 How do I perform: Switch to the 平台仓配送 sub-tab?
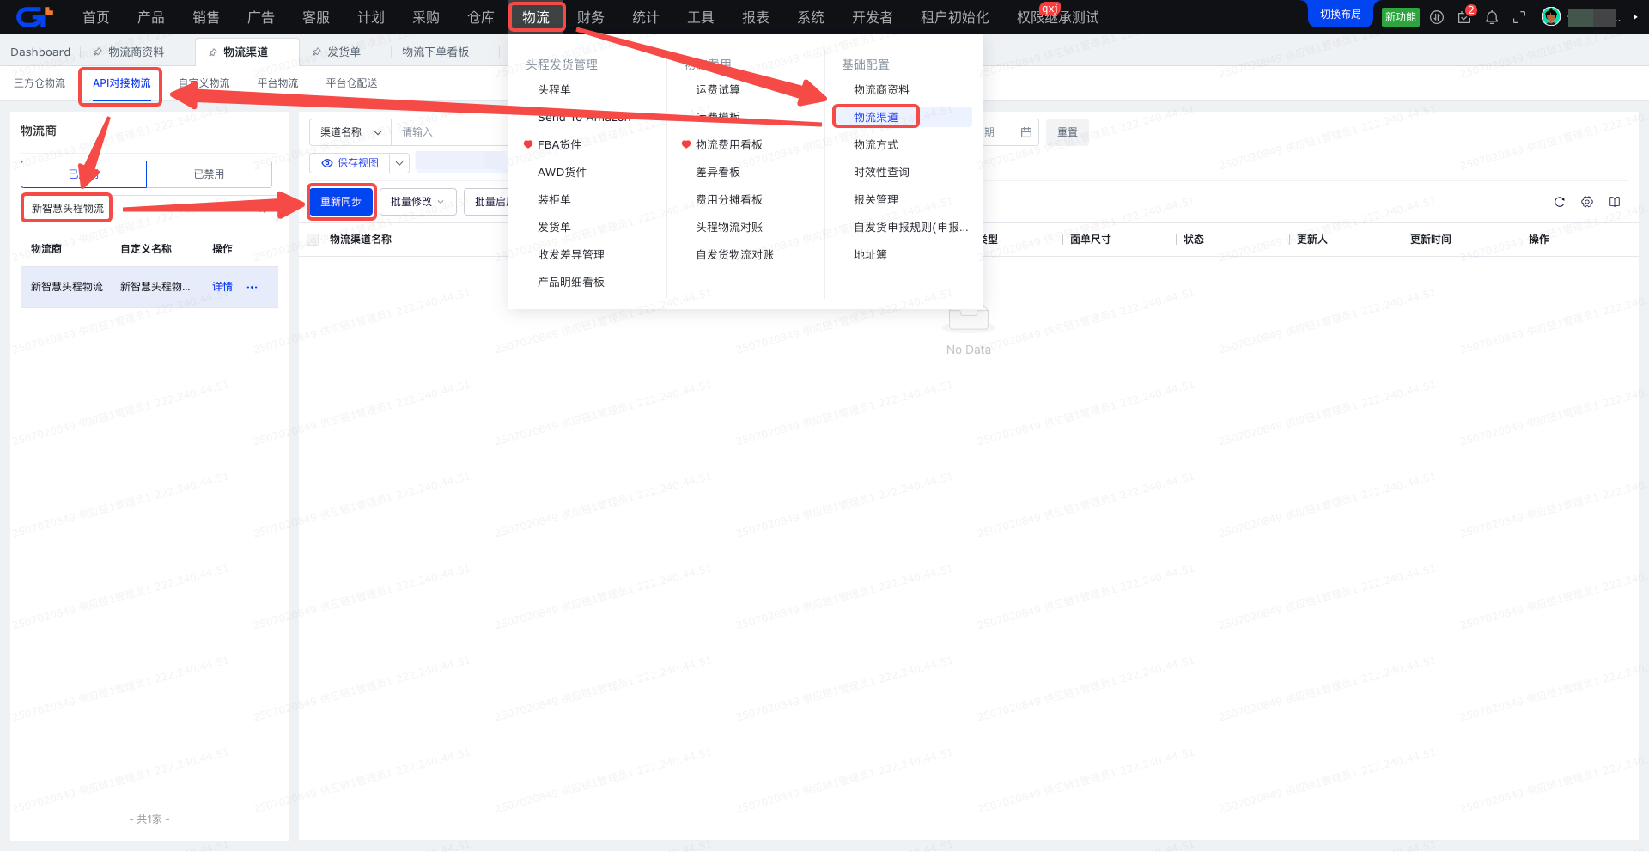tap(352, 83)
